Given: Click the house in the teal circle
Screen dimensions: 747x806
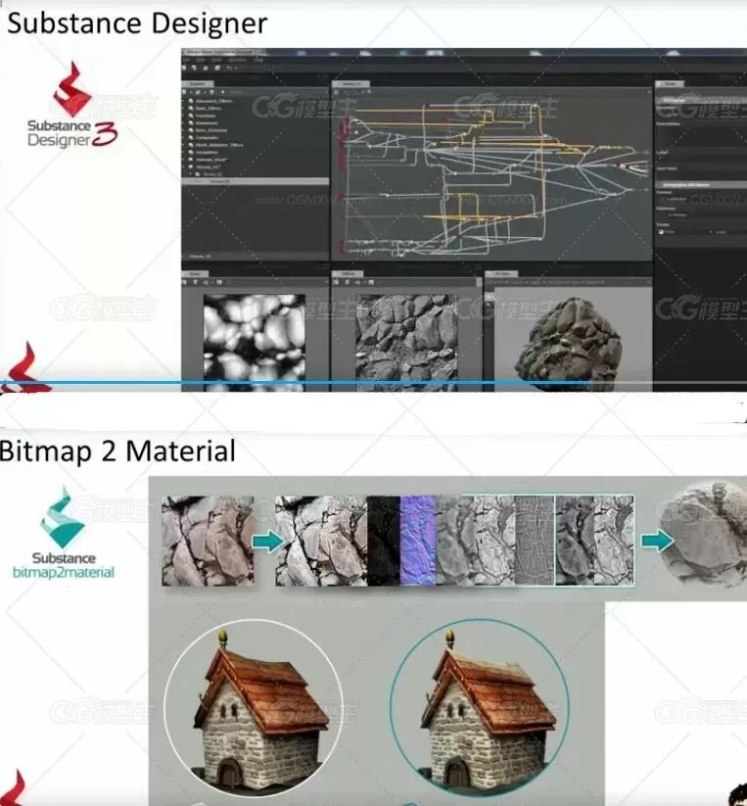Looking at the screenshot, I should (x=481, y=708).
